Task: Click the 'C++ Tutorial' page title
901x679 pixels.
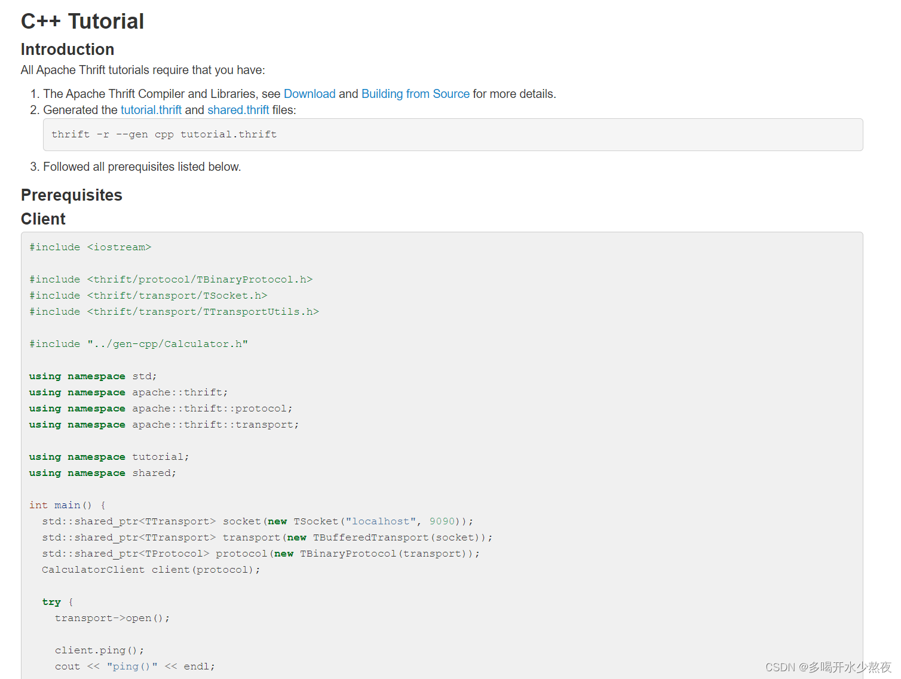Action: click(82, 21)
